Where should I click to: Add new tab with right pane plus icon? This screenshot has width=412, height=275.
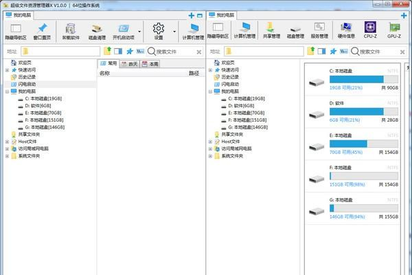click(404, 16)
